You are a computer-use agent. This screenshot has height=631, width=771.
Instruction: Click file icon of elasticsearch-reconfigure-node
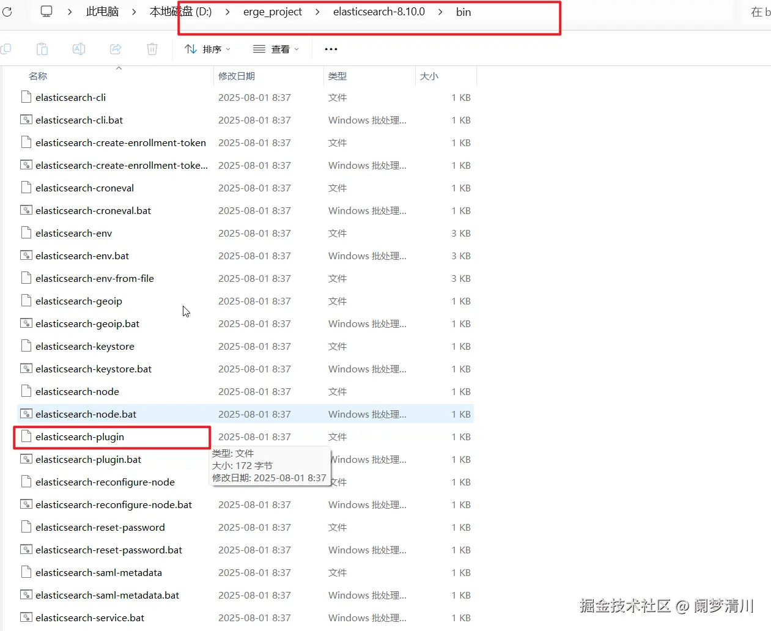pos(26,482)
